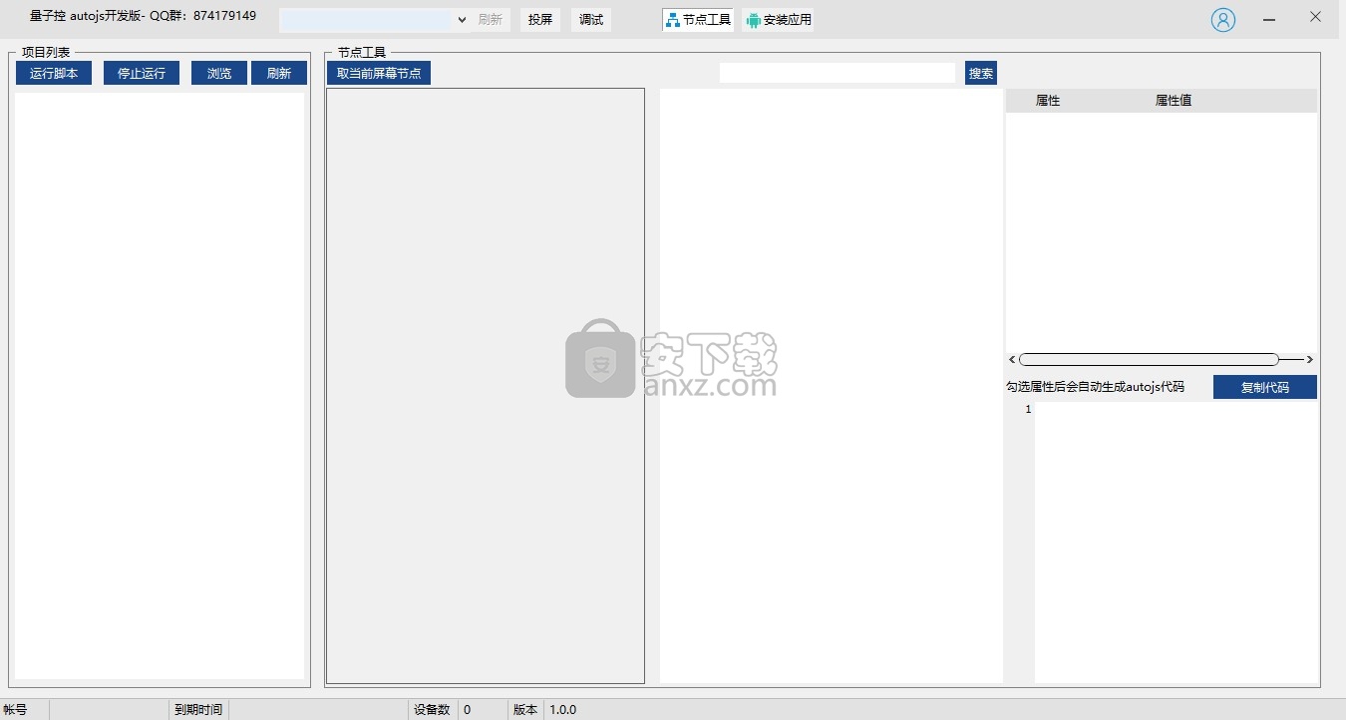Screen dimensions: 1346x720
Task: Click the 到期时间 status bar label
Action: pos(198,710)
